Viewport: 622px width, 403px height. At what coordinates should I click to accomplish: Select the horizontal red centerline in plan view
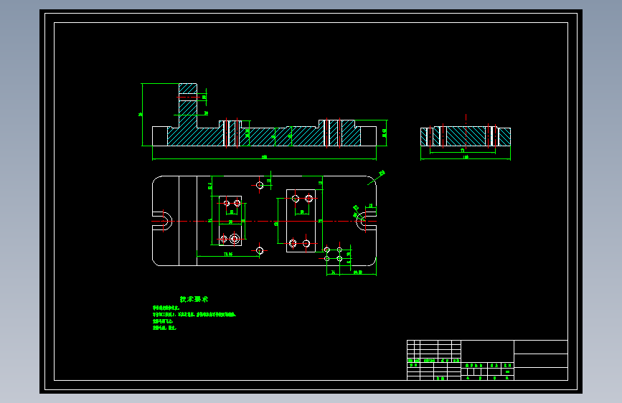click(x=264, y=222)
